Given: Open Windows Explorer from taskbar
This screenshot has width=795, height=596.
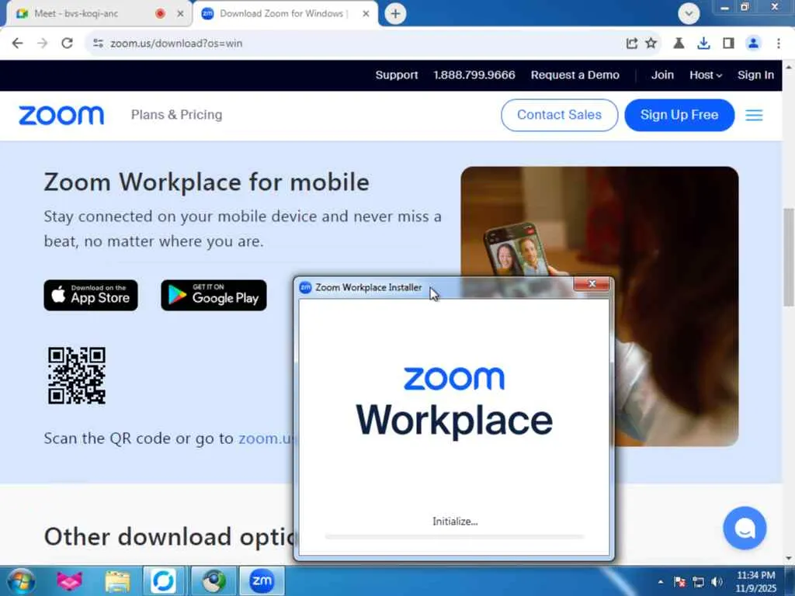Looking at the screenshot, I should click(117, 580).
